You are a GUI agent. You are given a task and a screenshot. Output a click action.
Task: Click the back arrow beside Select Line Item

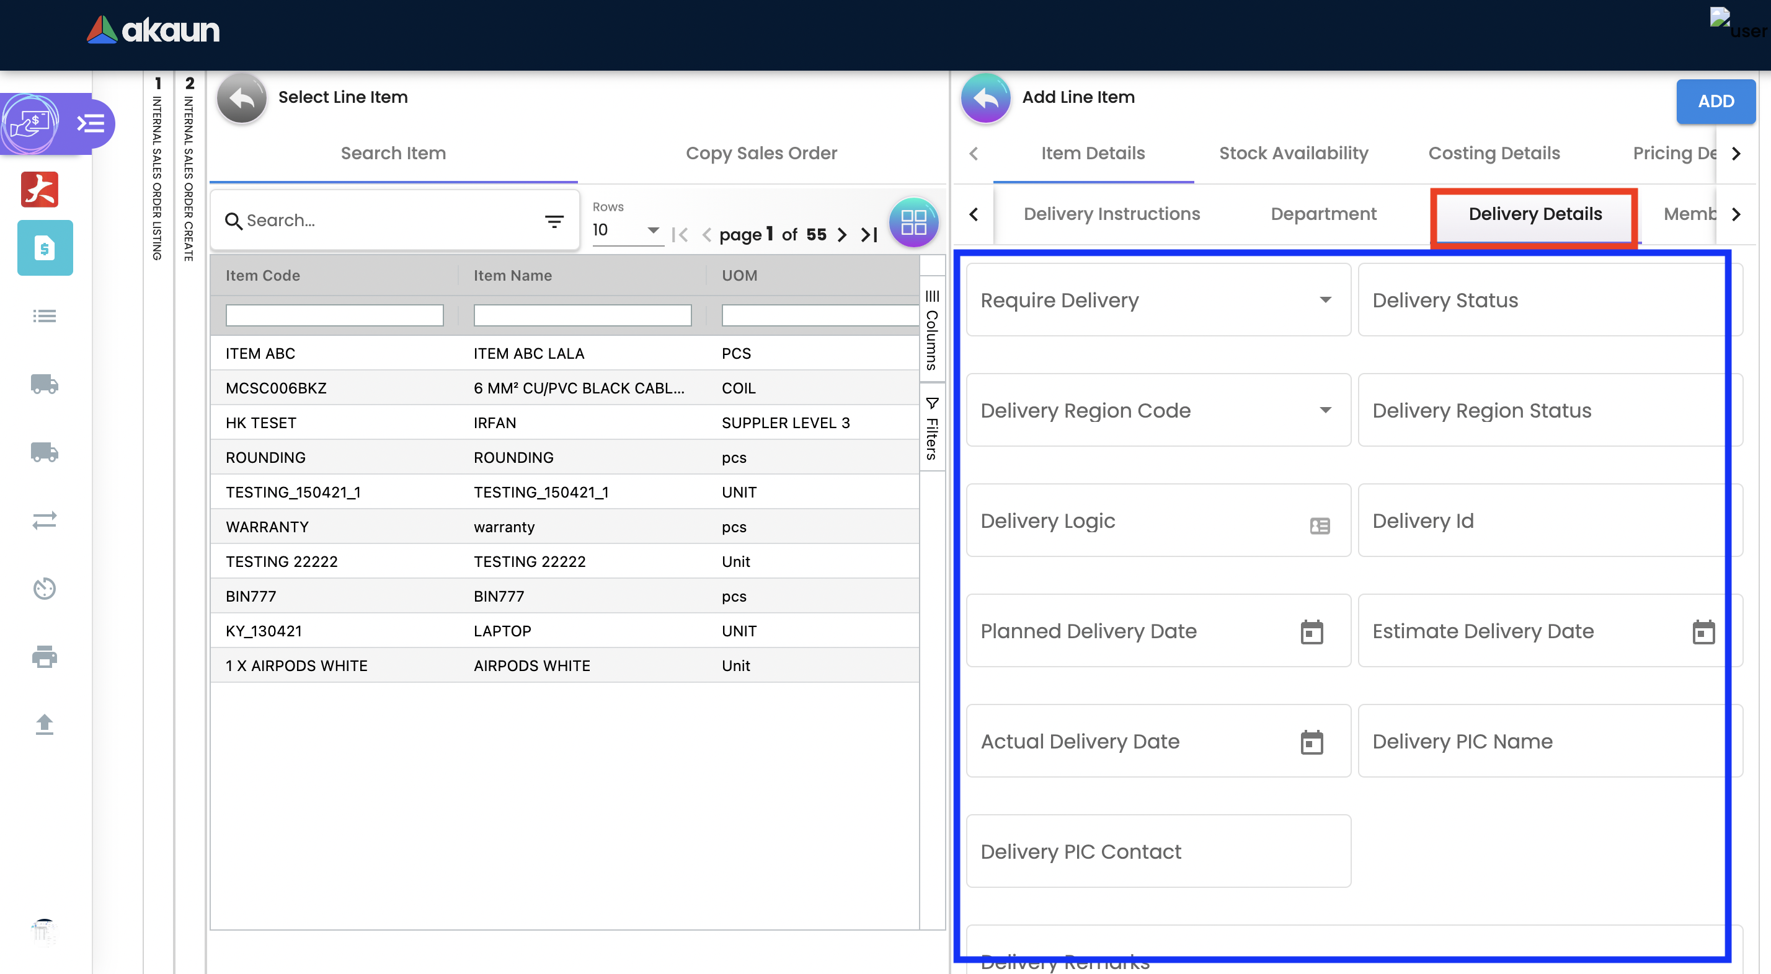pyautogui.click(x=241, y=99)
